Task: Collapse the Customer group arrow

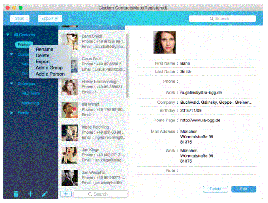Action: [11, 54]
